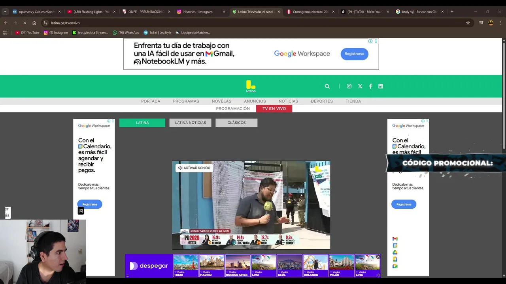Close the despegar banner ad

point(378,257)
